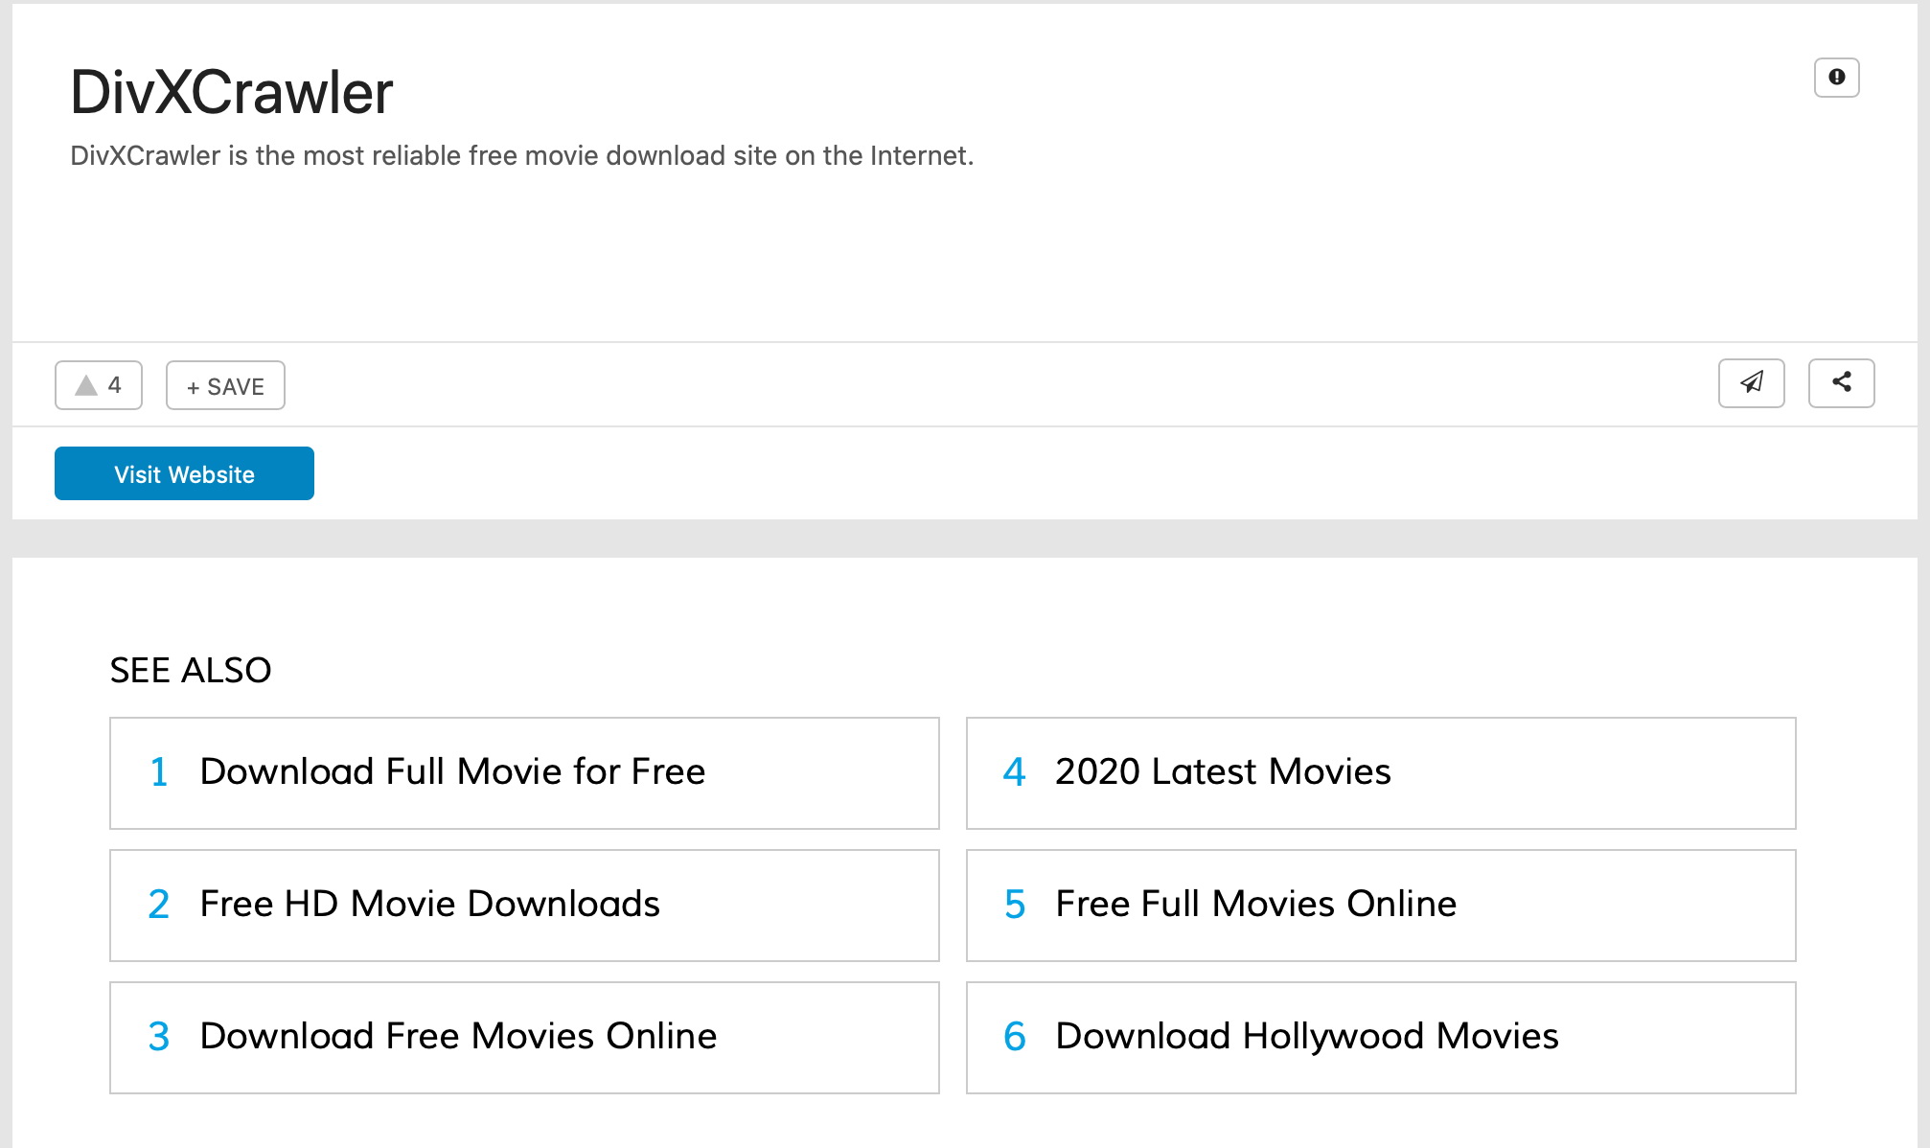
Task: Click the number 1 list marker
Action: pyautogui.click(x=159, y=772)
